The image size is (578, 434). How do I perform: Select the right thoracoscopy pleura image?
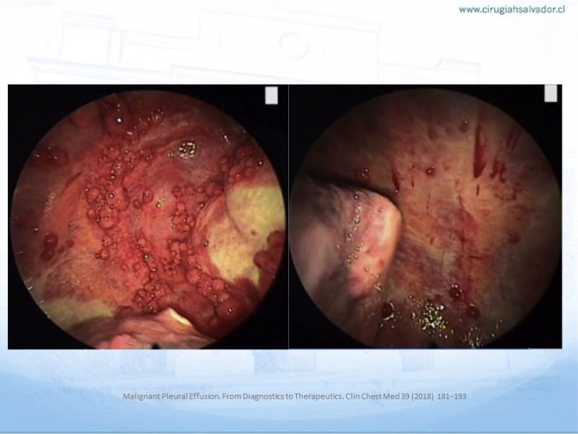[426, 217]
